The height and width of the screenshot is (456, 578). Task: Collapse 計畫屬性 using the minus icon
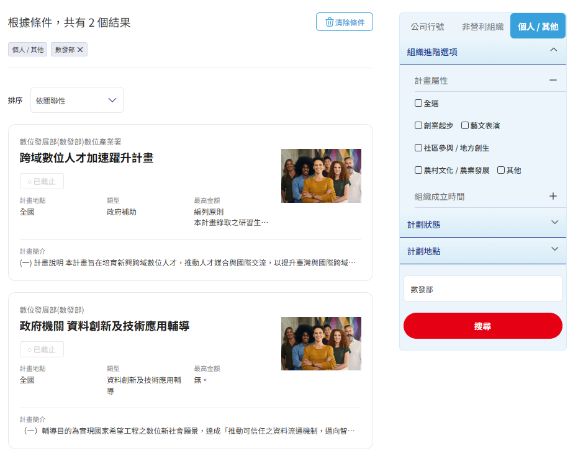553,80
